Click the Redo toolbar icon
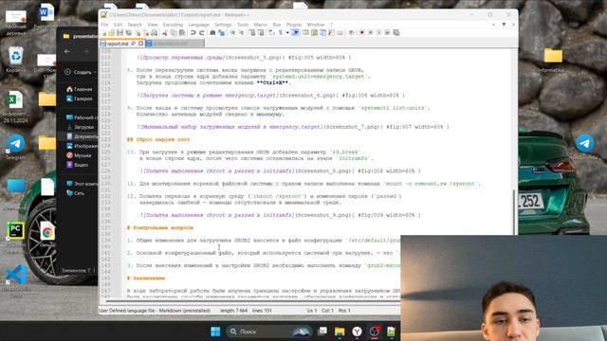 pos(202,33)
